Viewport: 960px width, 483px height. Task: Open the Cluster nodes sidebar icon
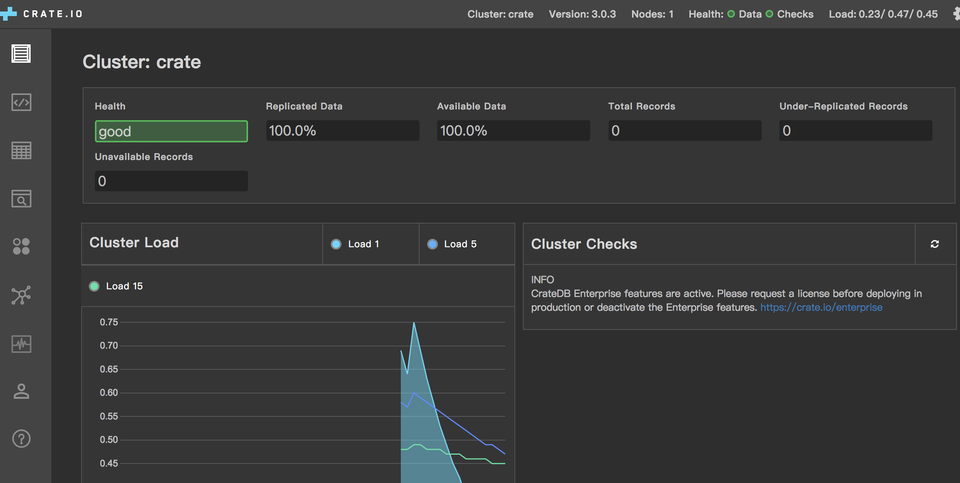click(21, 295)
